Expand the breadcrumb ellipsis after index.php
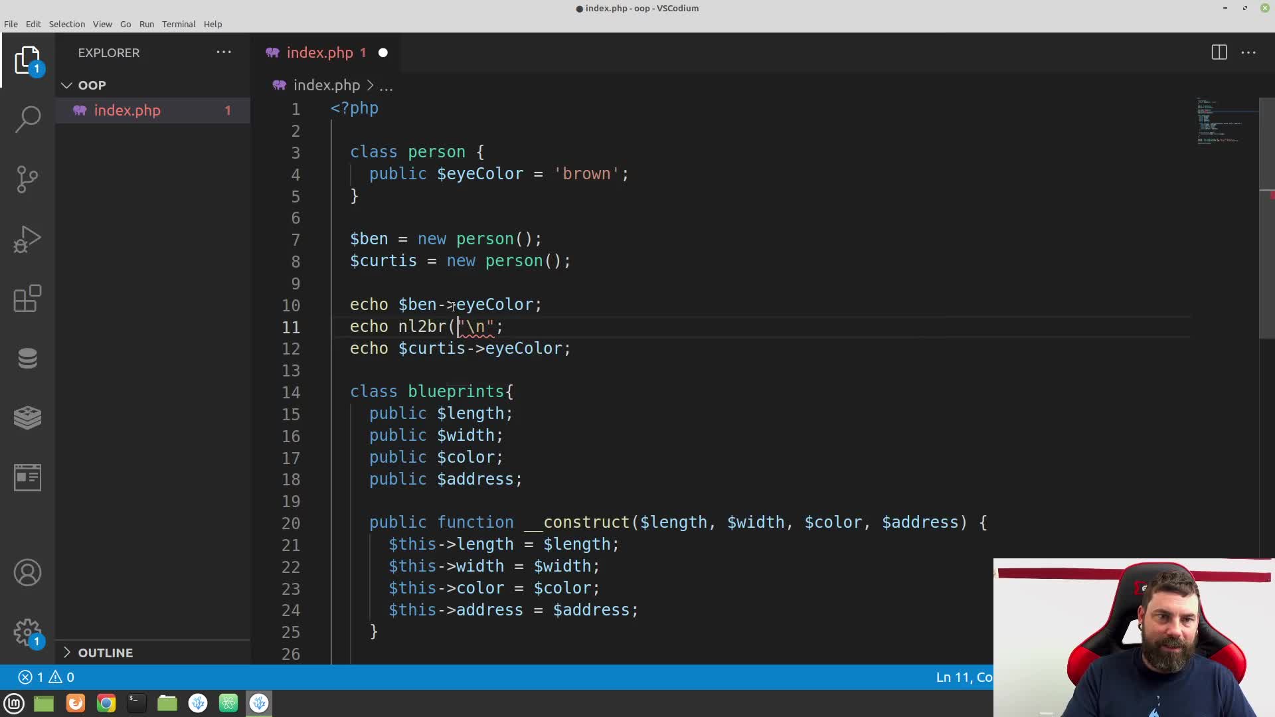The width and height of the screenshot is (1275, 717). point(386,86)
